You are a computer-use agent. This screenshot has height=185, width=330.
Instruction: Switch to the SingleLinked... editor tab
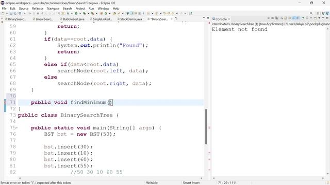coord(101,19)
